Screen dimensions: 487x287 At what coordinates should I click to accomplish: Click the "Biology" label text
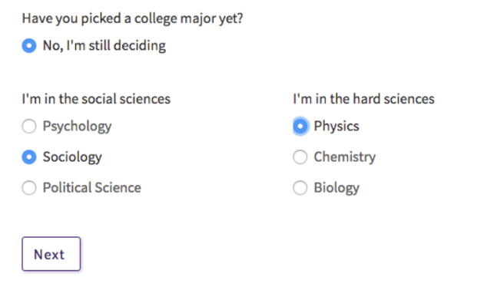[336, 188]
